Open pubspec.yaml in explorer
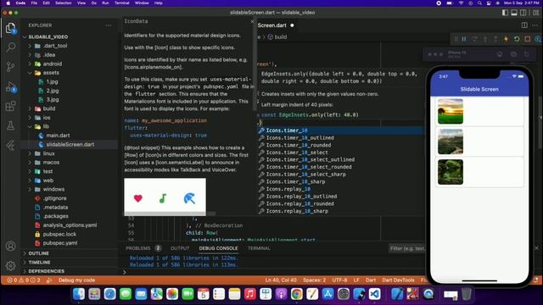Viewport: 543px width, 305px height. click(x=60, y=243)
